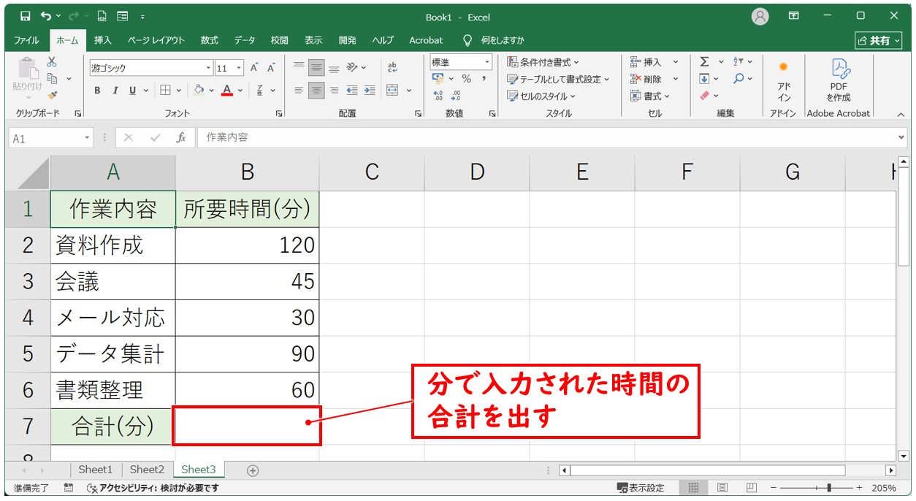Click Decrease Decimal icon

click(x=456, y=96)
